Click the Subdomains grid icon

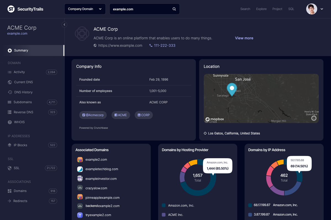tap(10, 102)
